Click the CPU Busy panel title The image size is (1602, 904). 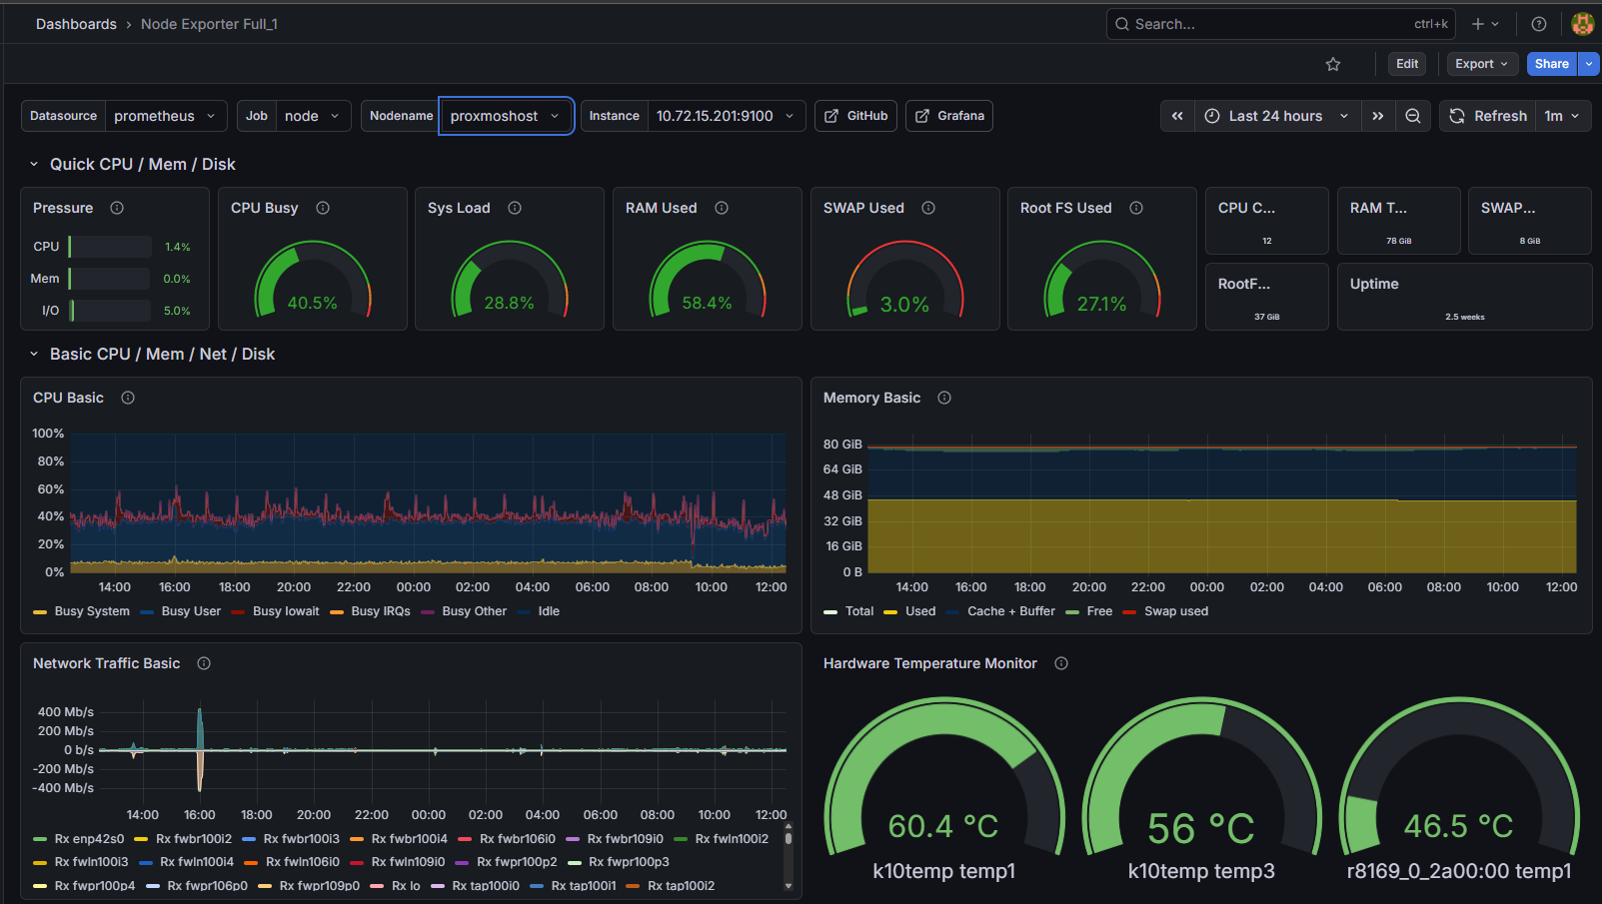tap(264, 208)
